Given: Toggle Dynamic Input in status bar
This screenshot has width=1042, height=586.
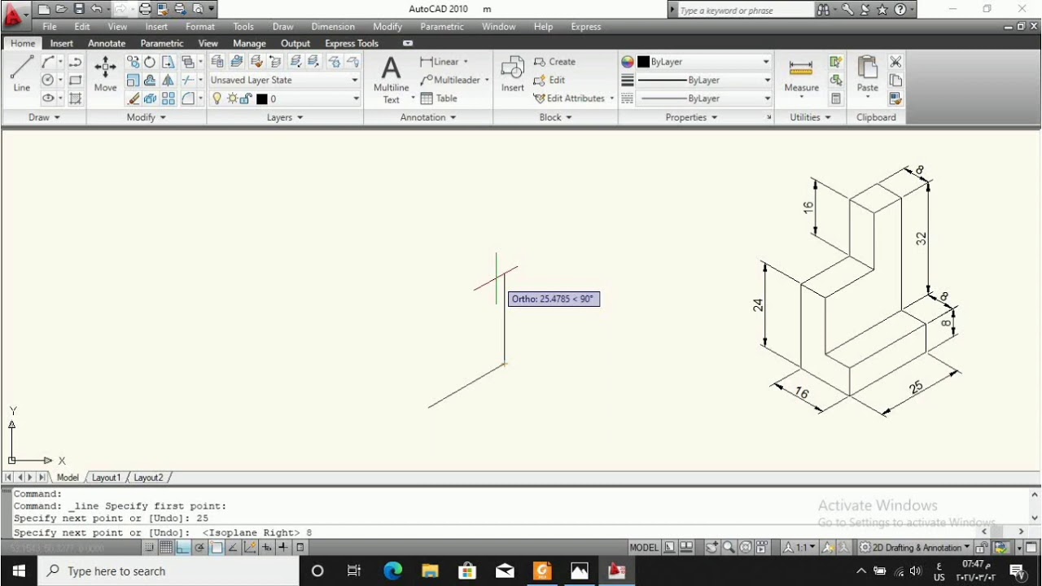Looking at the screenshot, I should coord(266,548).
